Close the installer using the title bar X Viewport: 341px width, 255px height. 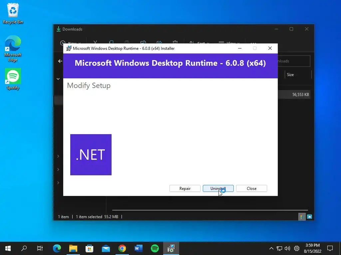pyautogui.click(x=270, y=48)
